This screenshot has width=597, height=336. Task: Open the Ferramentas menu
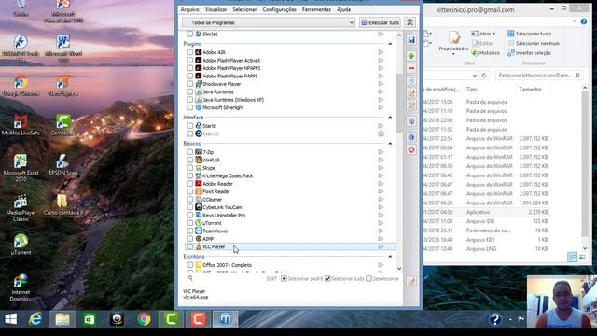pos(316,9)
